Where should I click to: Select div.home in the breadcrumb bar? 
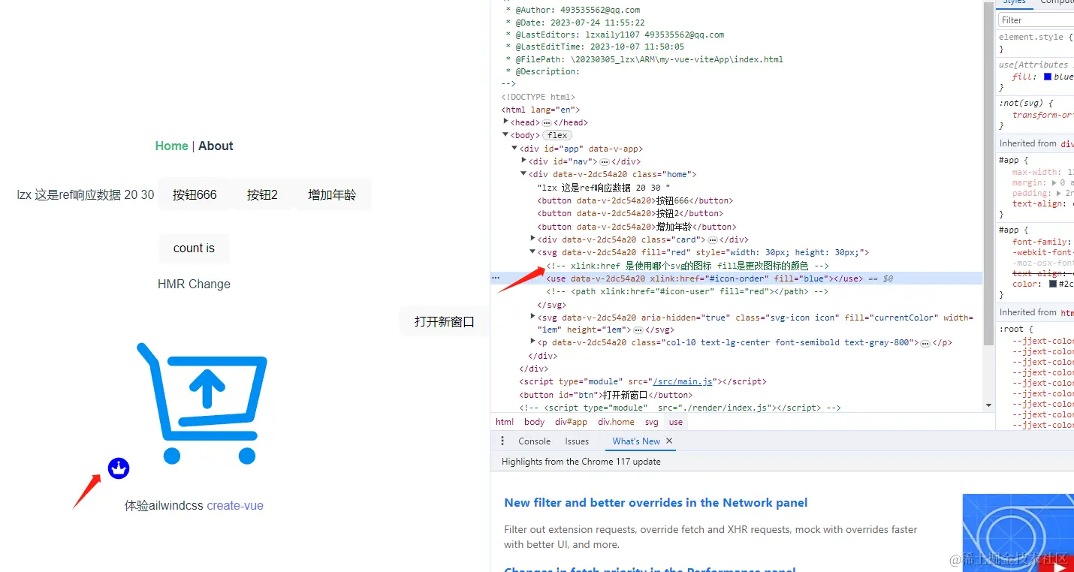tap(616, 422)
